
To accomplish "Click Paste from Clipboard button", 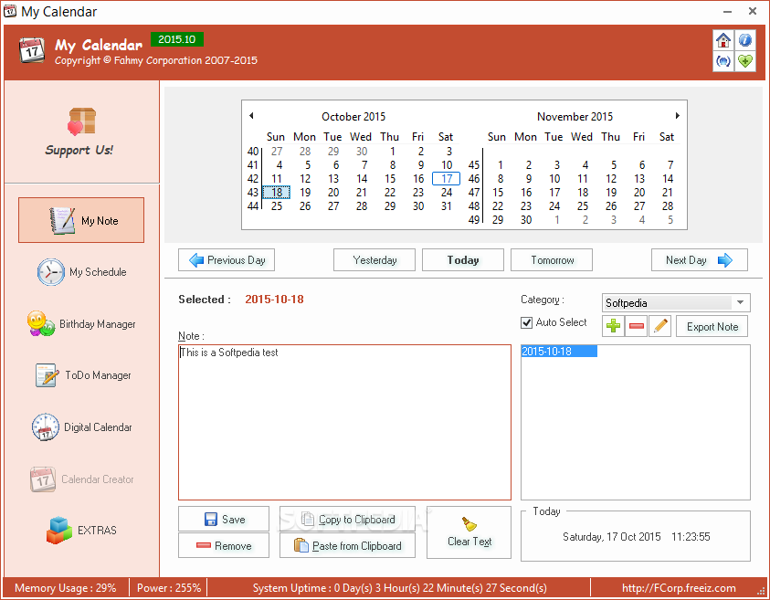I will coord(347,545).
